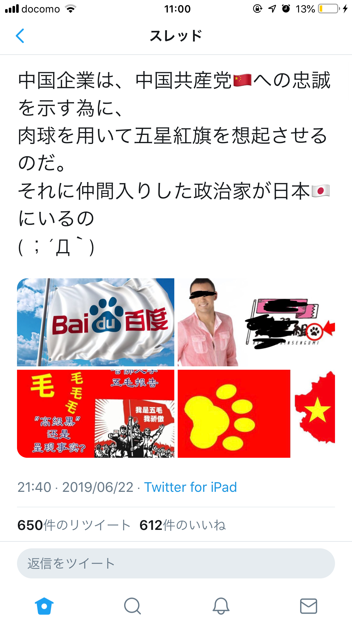View the 612件のいいね list
Screen dimensions: 352x627
tap(183, 525)
